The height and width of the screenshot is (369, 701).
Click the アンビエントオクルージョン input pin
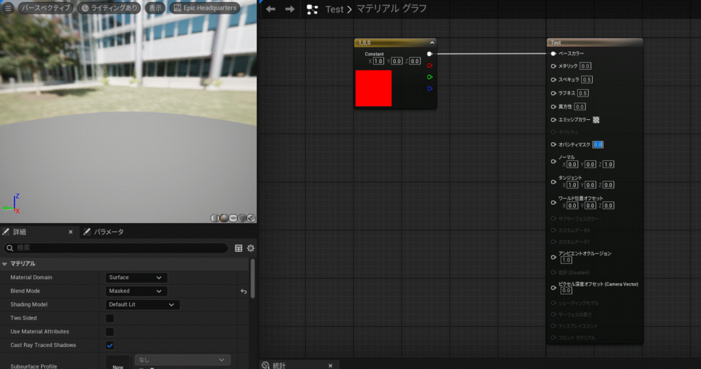[x=553, y=257]
